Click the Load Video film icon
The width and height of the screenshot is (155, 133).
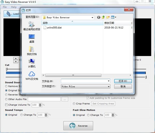click(x=9, y=14)
